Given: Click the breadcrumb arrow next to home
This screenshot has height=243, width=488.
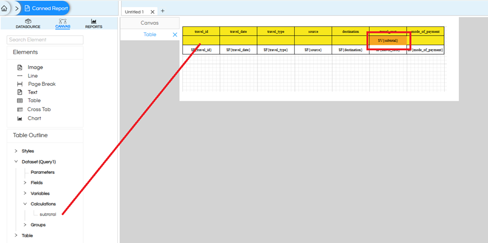Looking at the screenshot, I should tap(17, 9).
